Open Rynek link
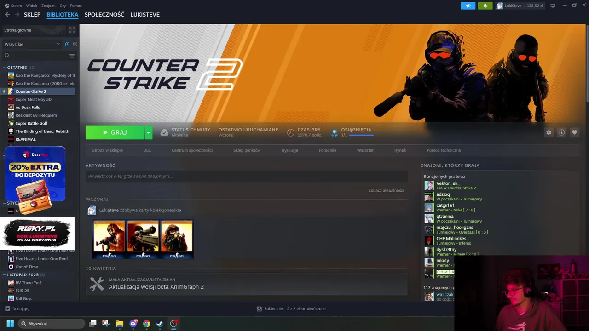 click(x=400, y=150)
